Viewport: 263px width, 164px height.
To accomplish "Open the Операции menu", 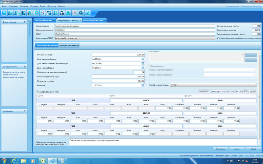I will coord(13,6).
